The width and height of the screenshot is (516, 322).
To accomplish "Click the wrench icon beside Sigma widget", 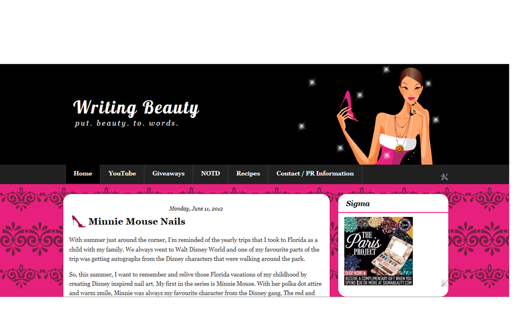I will tap(444, 283).
